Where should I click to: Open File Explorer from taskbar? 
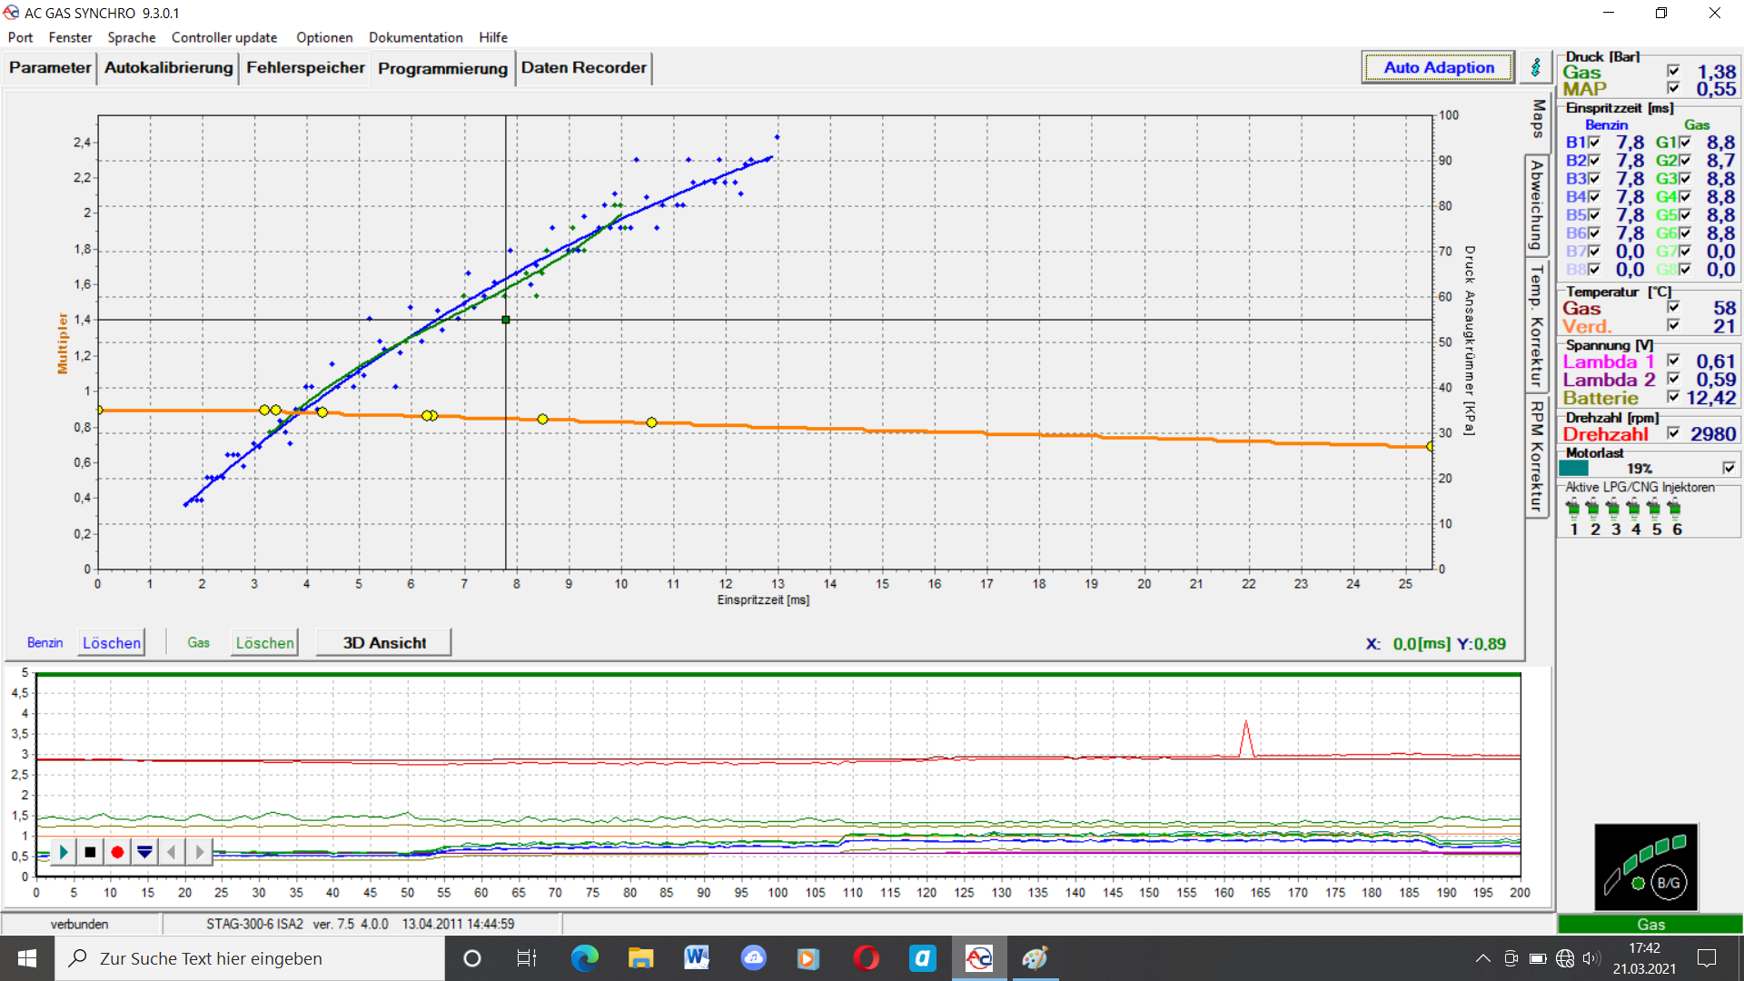coord(640,958)
